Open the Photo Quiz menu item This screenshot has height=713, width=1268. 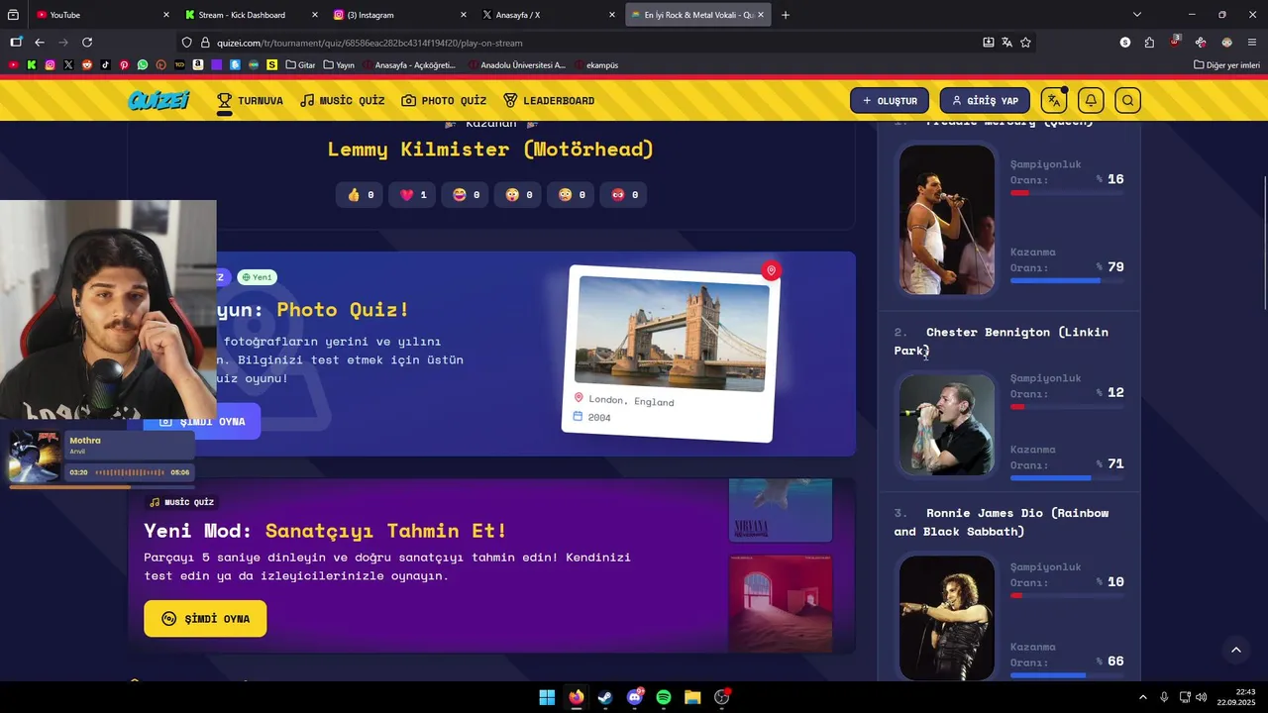pos(444,101)
